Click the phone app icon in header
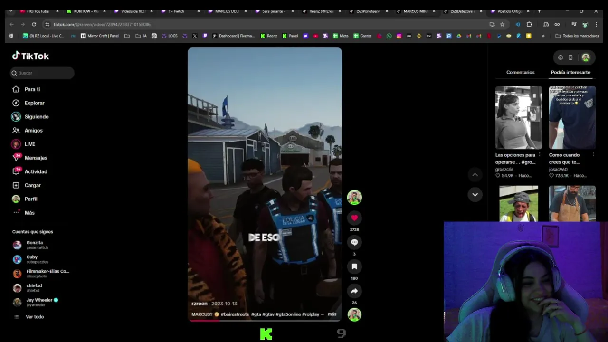 pos(570,57)
